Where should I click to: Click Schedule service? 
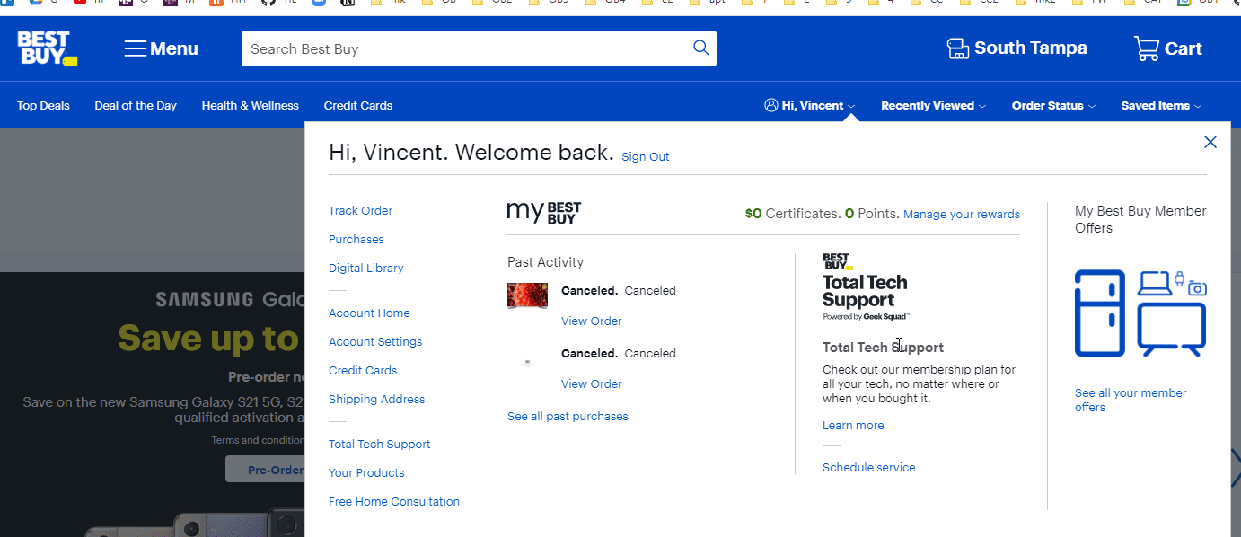(x=869, y=468)
